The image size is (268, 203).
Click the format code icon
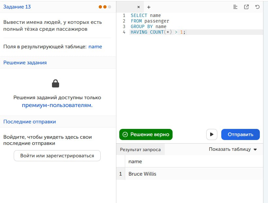coord(235,7)
